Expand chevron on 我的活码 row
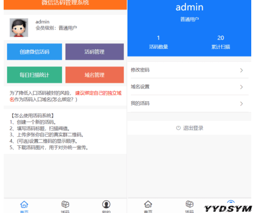Image resolution: width=256 pixels, height=213 pixels. tap(241, 104)
